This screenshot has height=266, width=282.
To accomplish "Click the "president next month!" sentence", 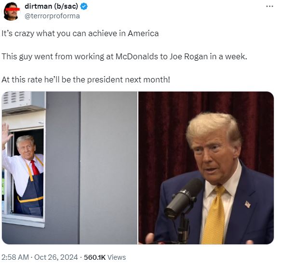I will click(86, 80).
